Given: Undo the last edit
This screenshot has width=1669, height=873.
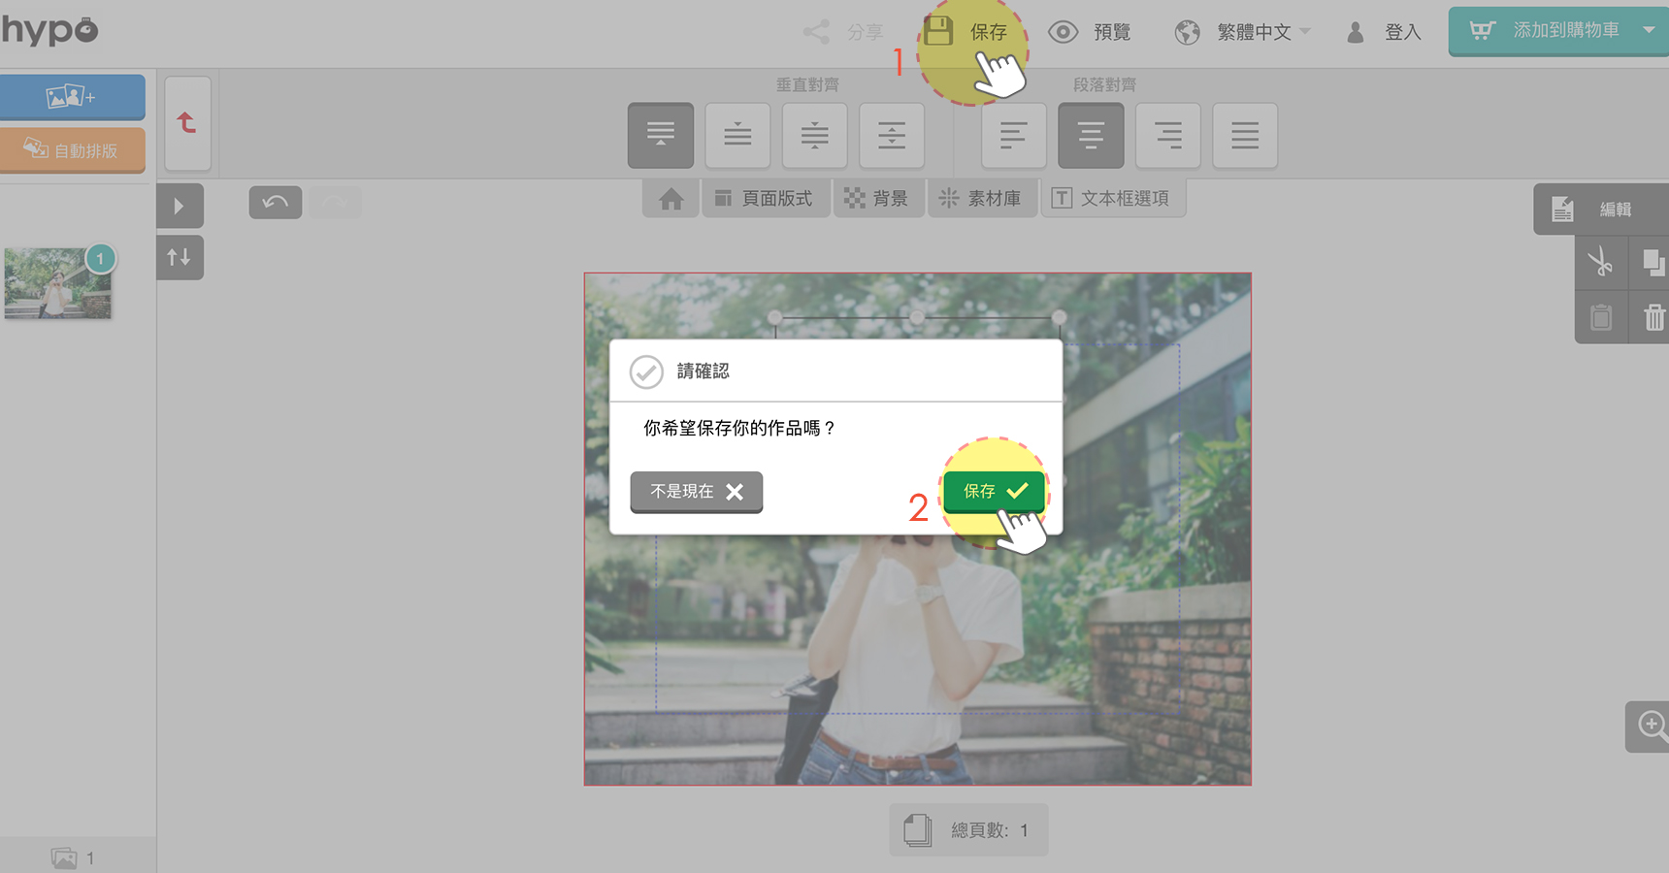Looking at the screenshot, I should pos(276,202).
